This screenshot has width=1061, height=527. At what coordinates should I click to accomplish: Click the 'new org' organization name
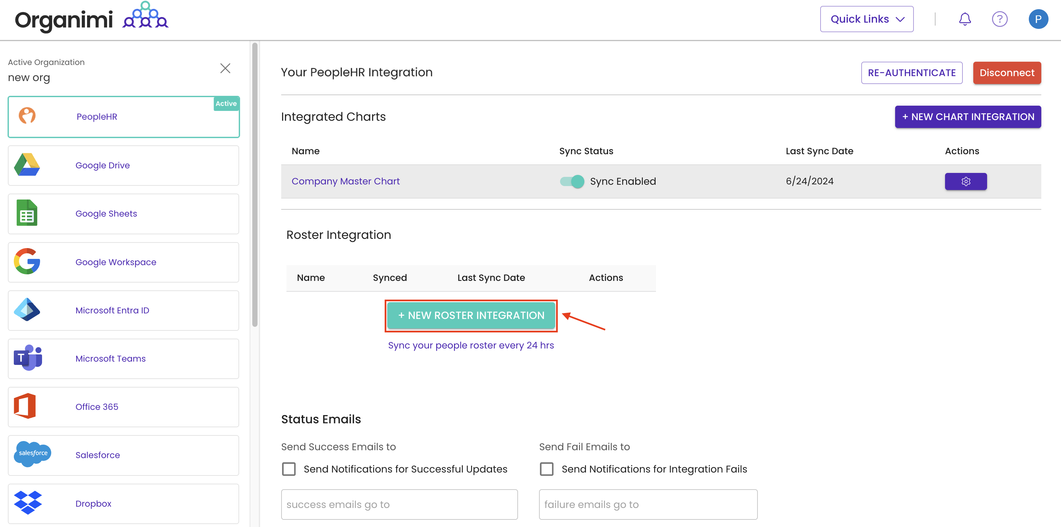coord(29,78)
